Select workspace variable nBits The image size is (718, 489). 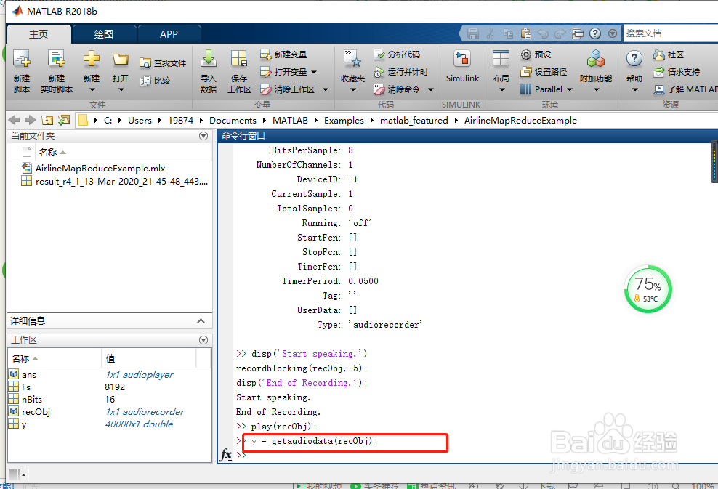pyautogui.click(x=31, y=399)
